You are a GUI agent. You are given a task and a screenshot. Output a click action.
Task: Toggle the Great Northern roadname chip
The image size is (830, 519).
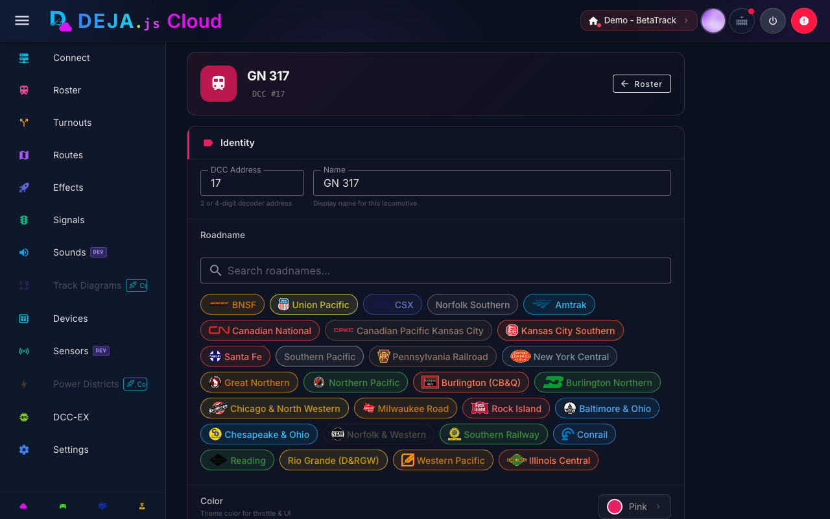tap(249, 383)
